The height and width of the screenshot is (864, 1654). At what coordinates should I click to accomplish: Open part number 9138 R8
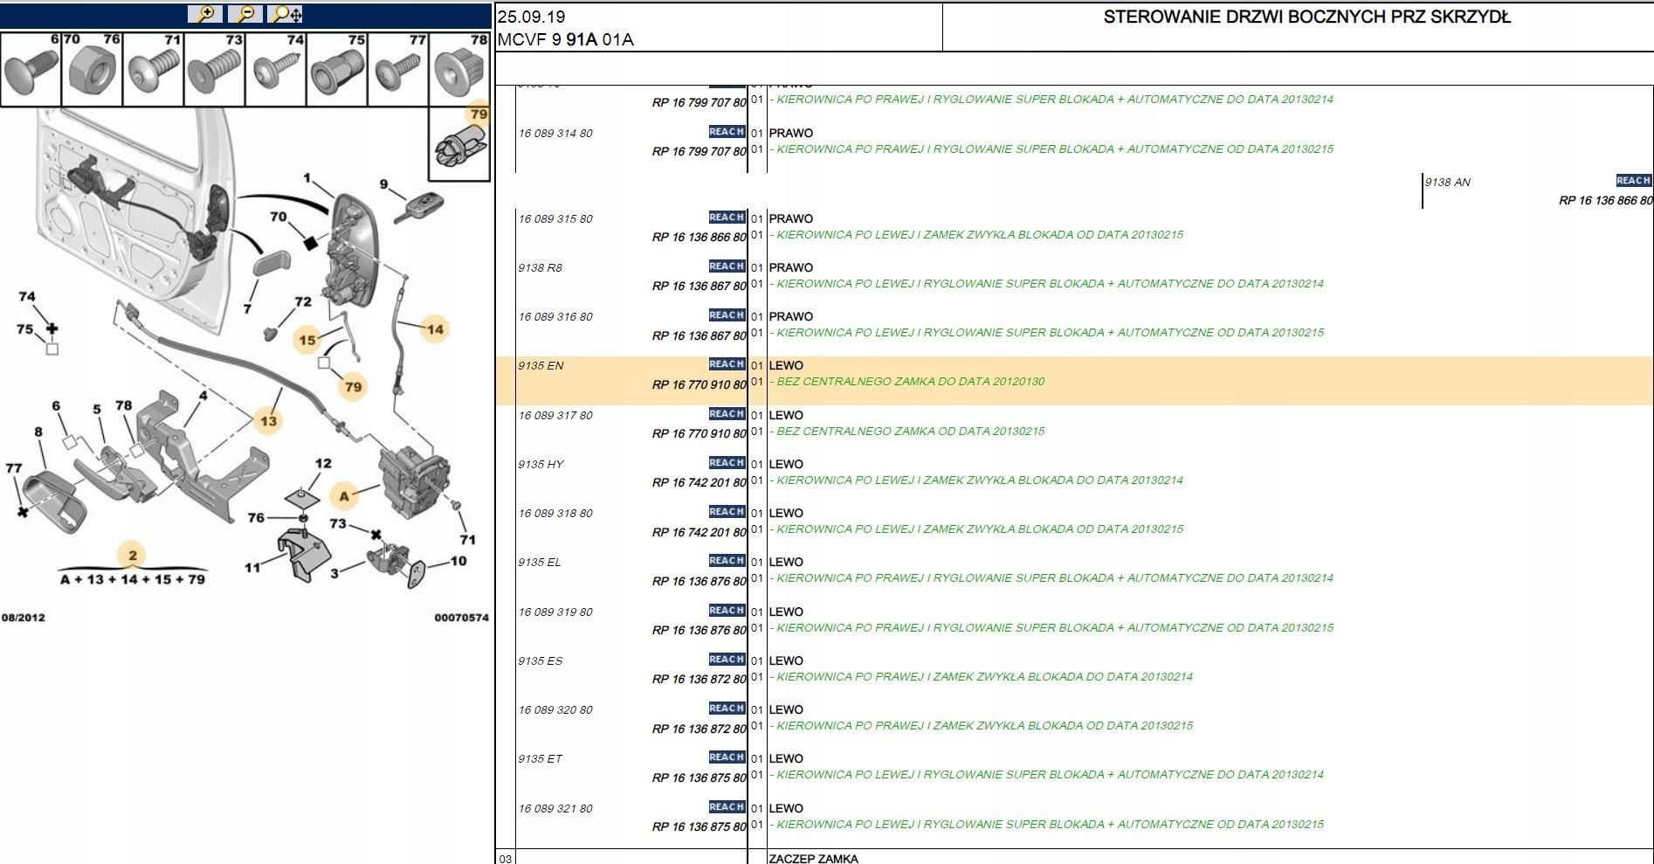[540, 268]
